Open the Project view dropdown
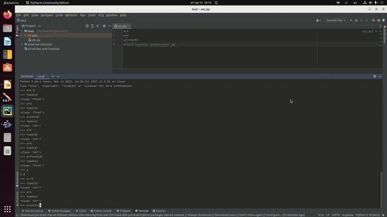 click(39, 26)
